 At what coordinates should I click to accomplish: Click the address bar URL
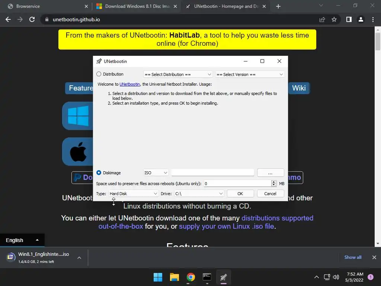pyautogui.click(x=76, y=19)
